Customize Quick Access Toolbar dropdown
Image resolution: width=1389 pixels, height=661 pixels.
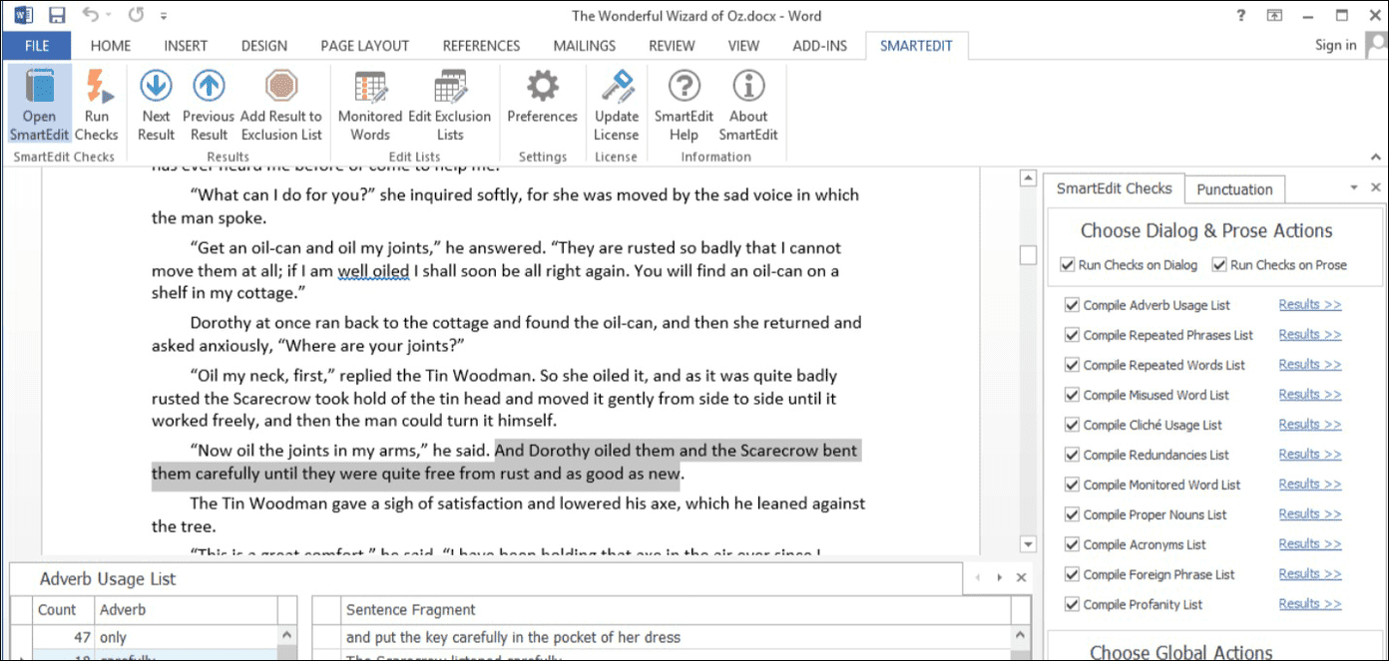pos(164,16)
